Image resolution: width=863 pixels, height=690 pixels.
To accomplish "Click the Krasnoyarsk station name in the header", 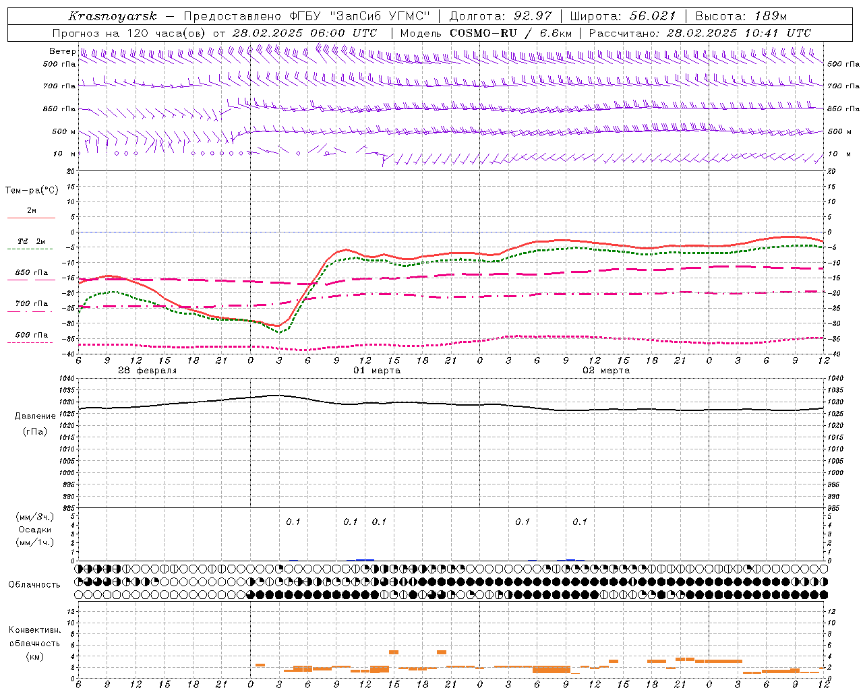I will tap(112, 16).
